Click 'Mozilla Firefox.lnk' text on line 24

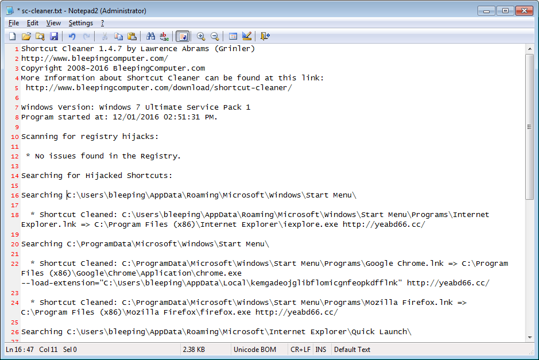(409, 303)
